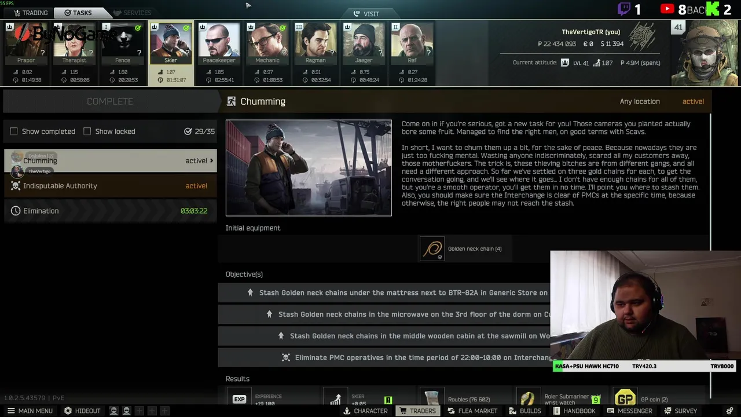Add player via first plus slot
This screenshot has width=741, height=417.
[139, 411]
